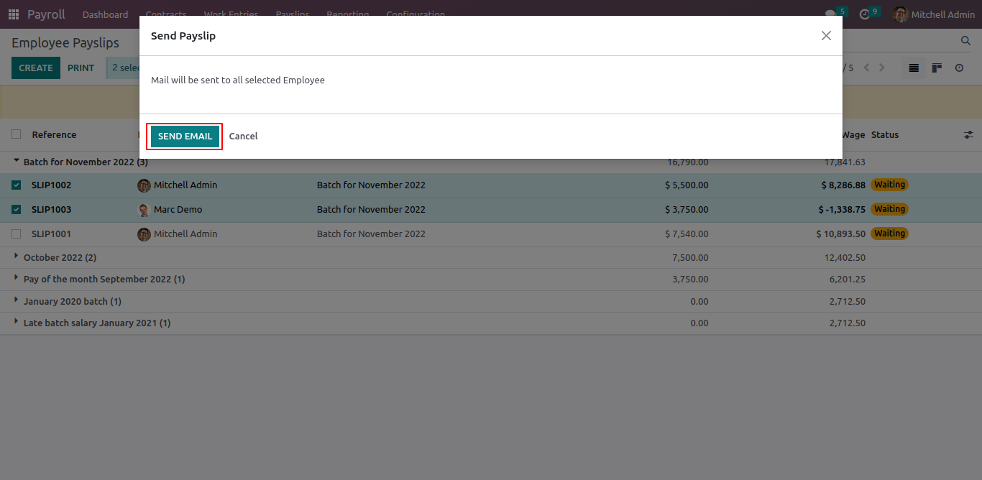Viewport: 982px width, 480px height.
Task: Sort by the Reference column header
Action: [54, 134]
